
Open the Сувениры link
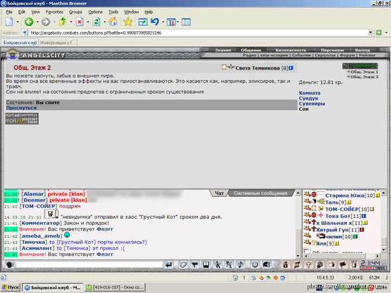311,104
